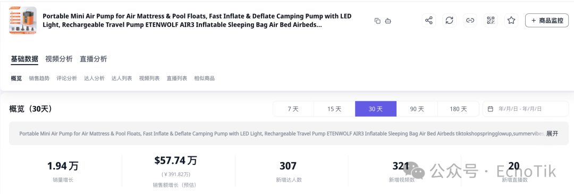Click the calendar icon in date field
Viewport: 574px width, 194px height.
click(x=491, y=109)
